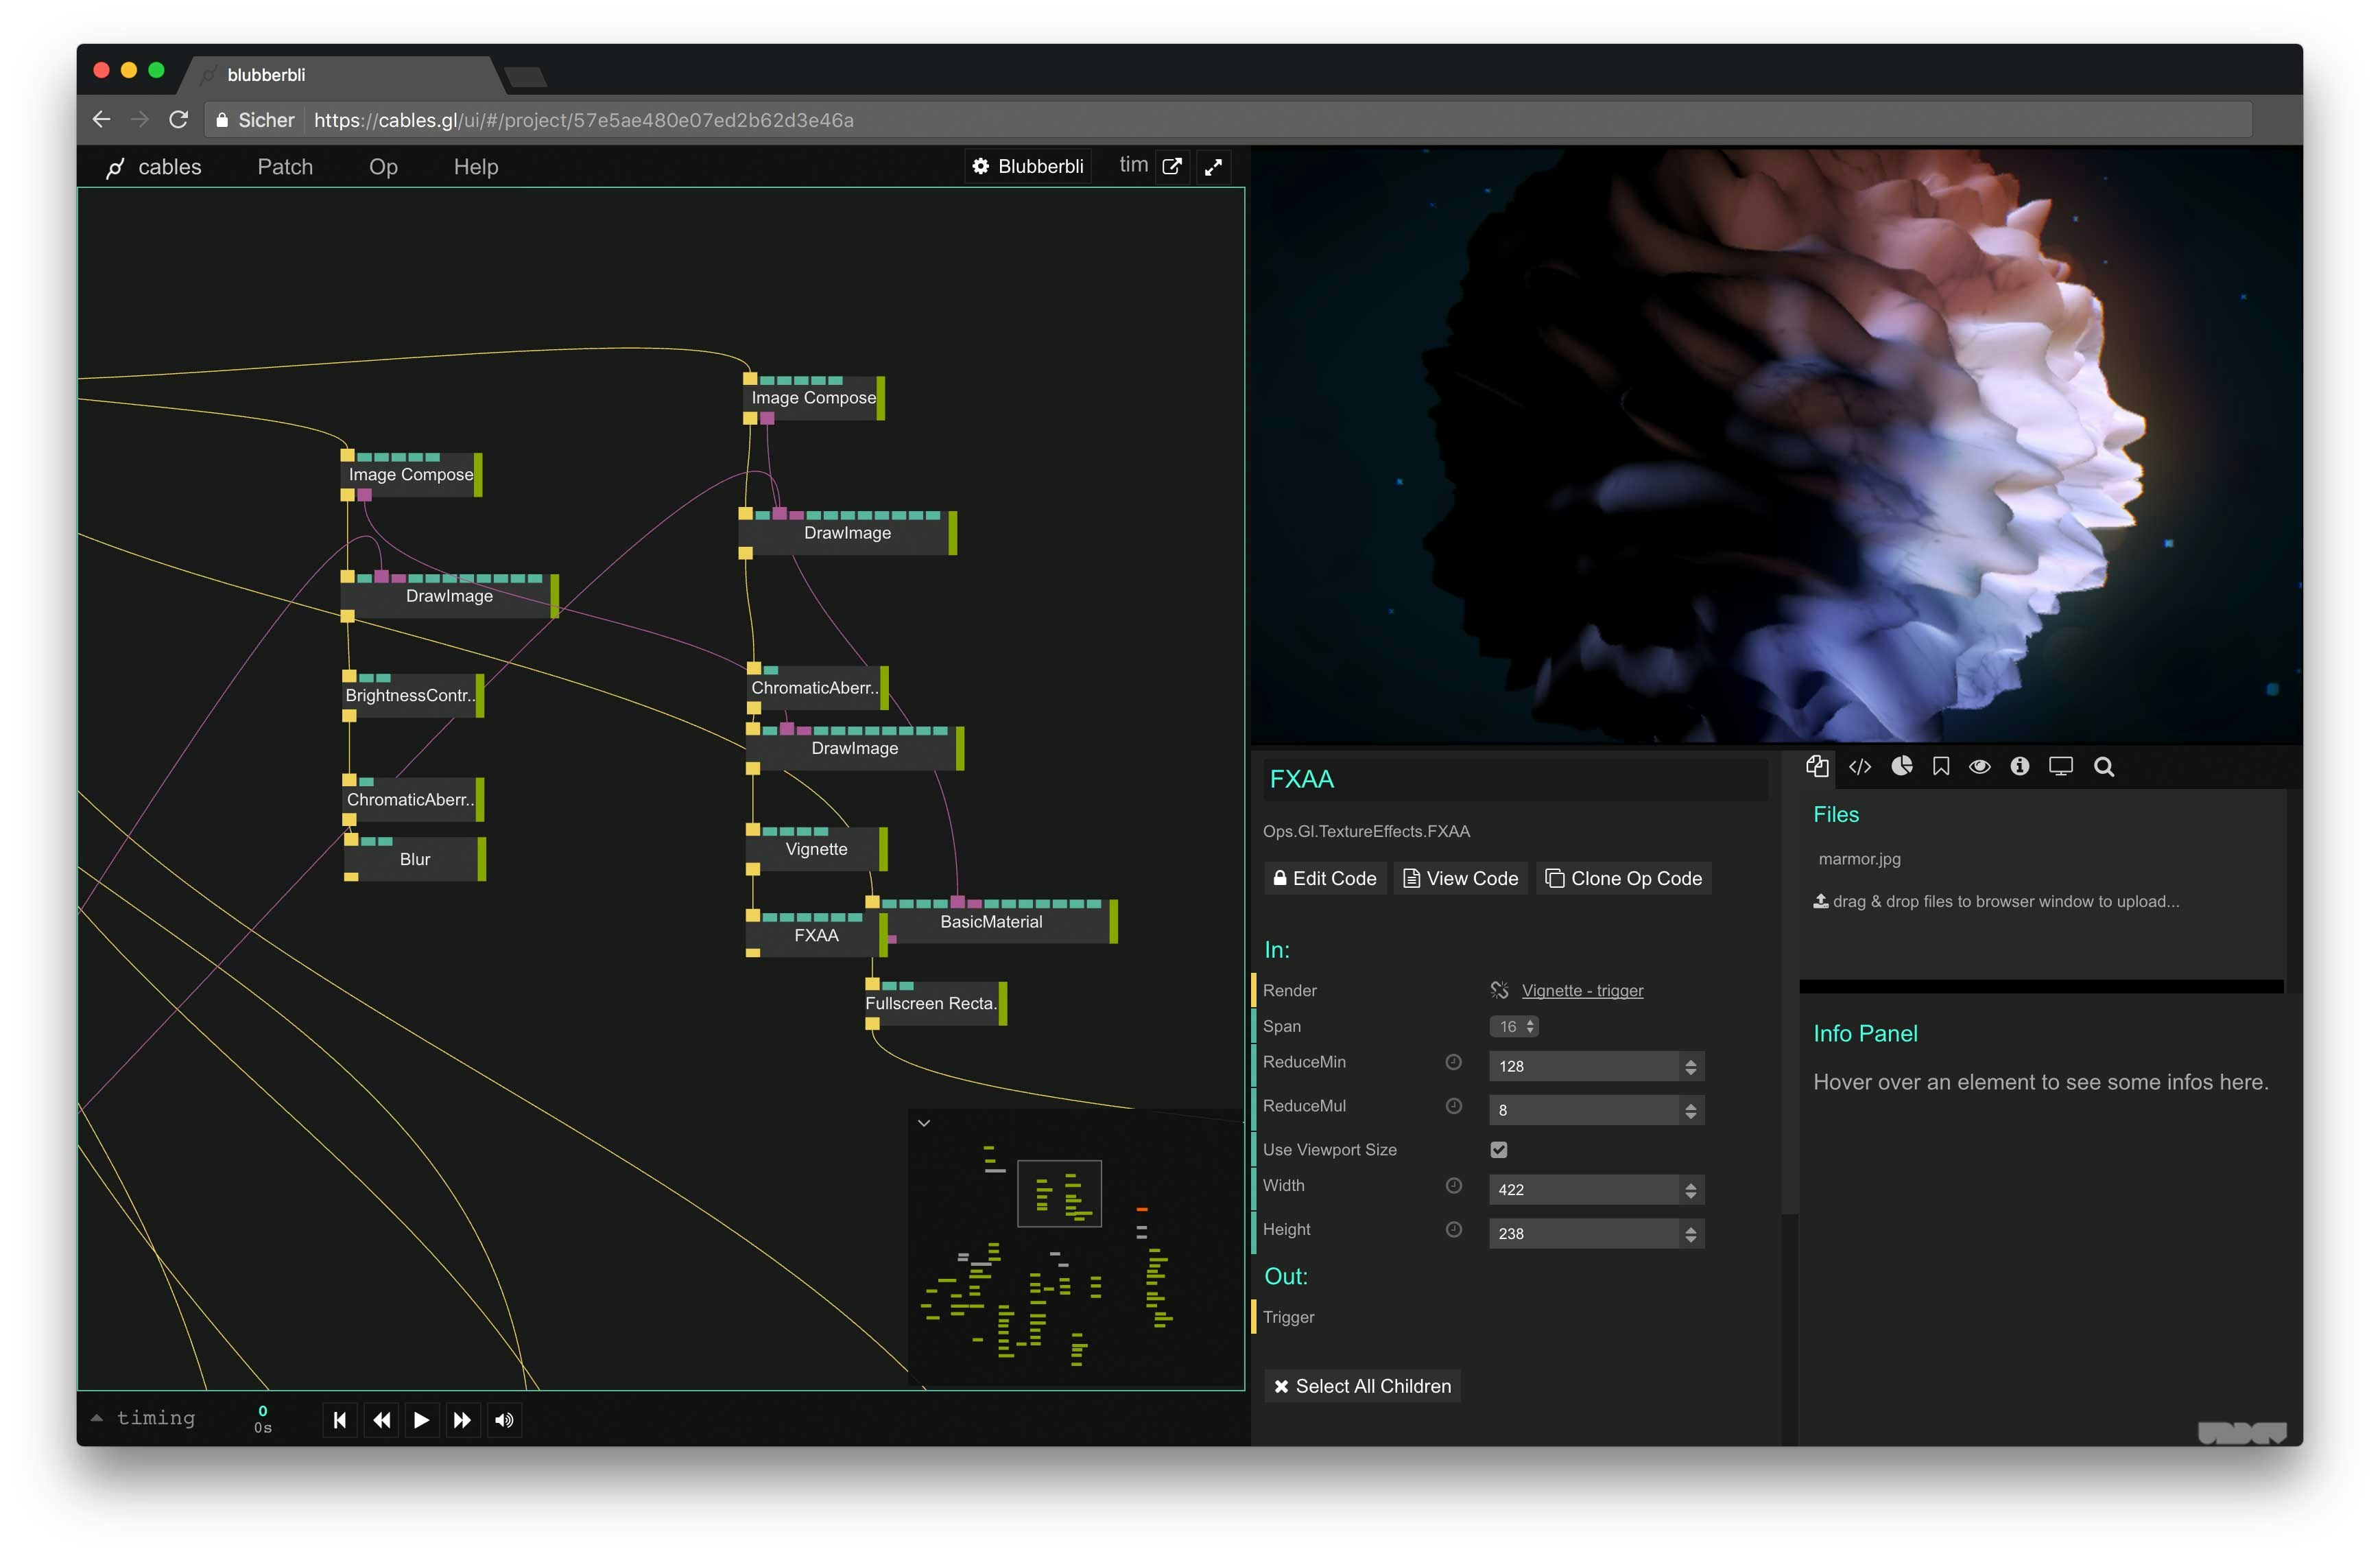Click the ReduceMin stepper arrows

tap(1690, 1066)
